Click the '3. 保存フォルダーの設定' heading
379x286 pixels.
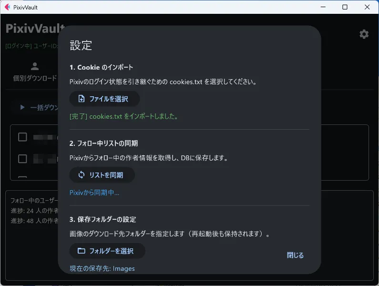tap(102, 219)
